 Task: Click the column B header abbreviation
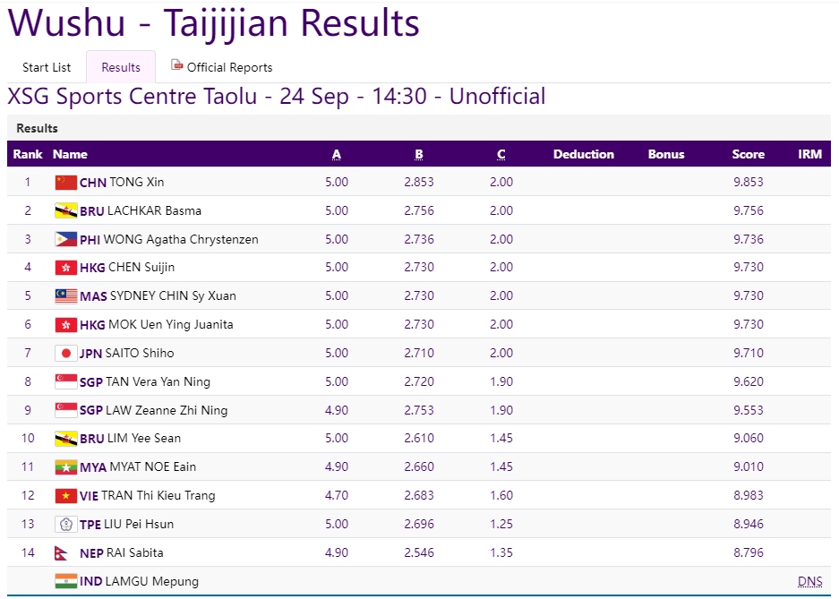pos(418,155)
